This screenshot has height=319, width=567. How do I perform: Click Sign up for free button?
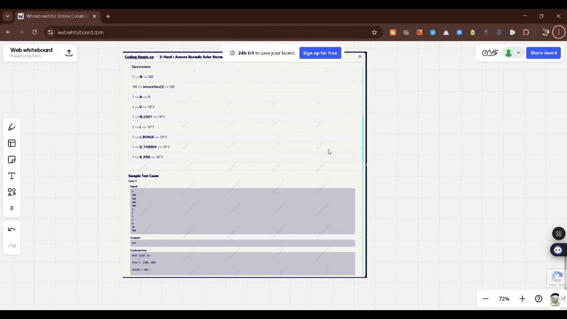[320, 53]
